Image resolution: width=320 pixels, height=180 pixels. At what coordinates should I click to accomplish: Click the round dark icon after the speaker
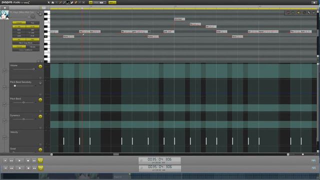click(304, 13)
